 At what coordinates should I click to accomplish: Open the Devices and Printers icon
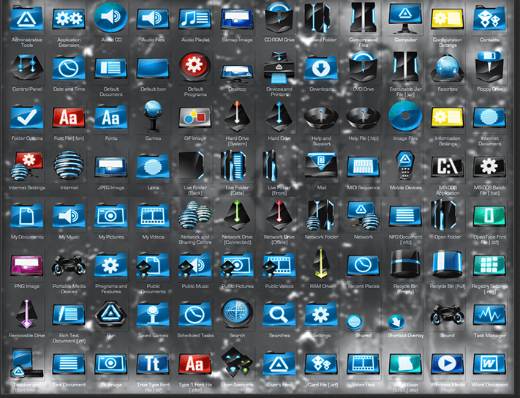(279, 67)
